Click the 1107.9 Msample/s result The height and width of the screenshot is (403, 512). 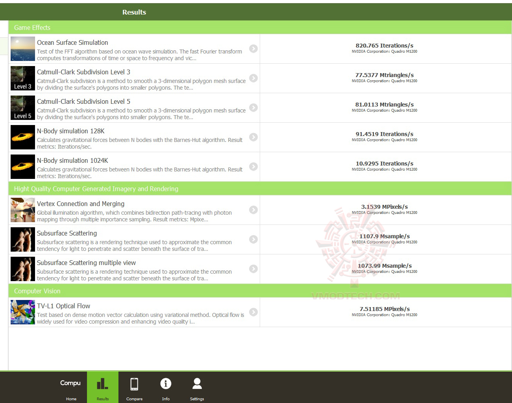(x=384, y=236)
